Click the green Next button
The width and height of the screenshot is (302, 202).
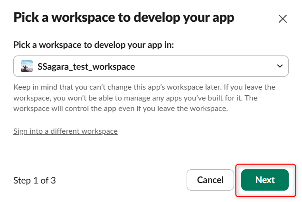(265, 180)
